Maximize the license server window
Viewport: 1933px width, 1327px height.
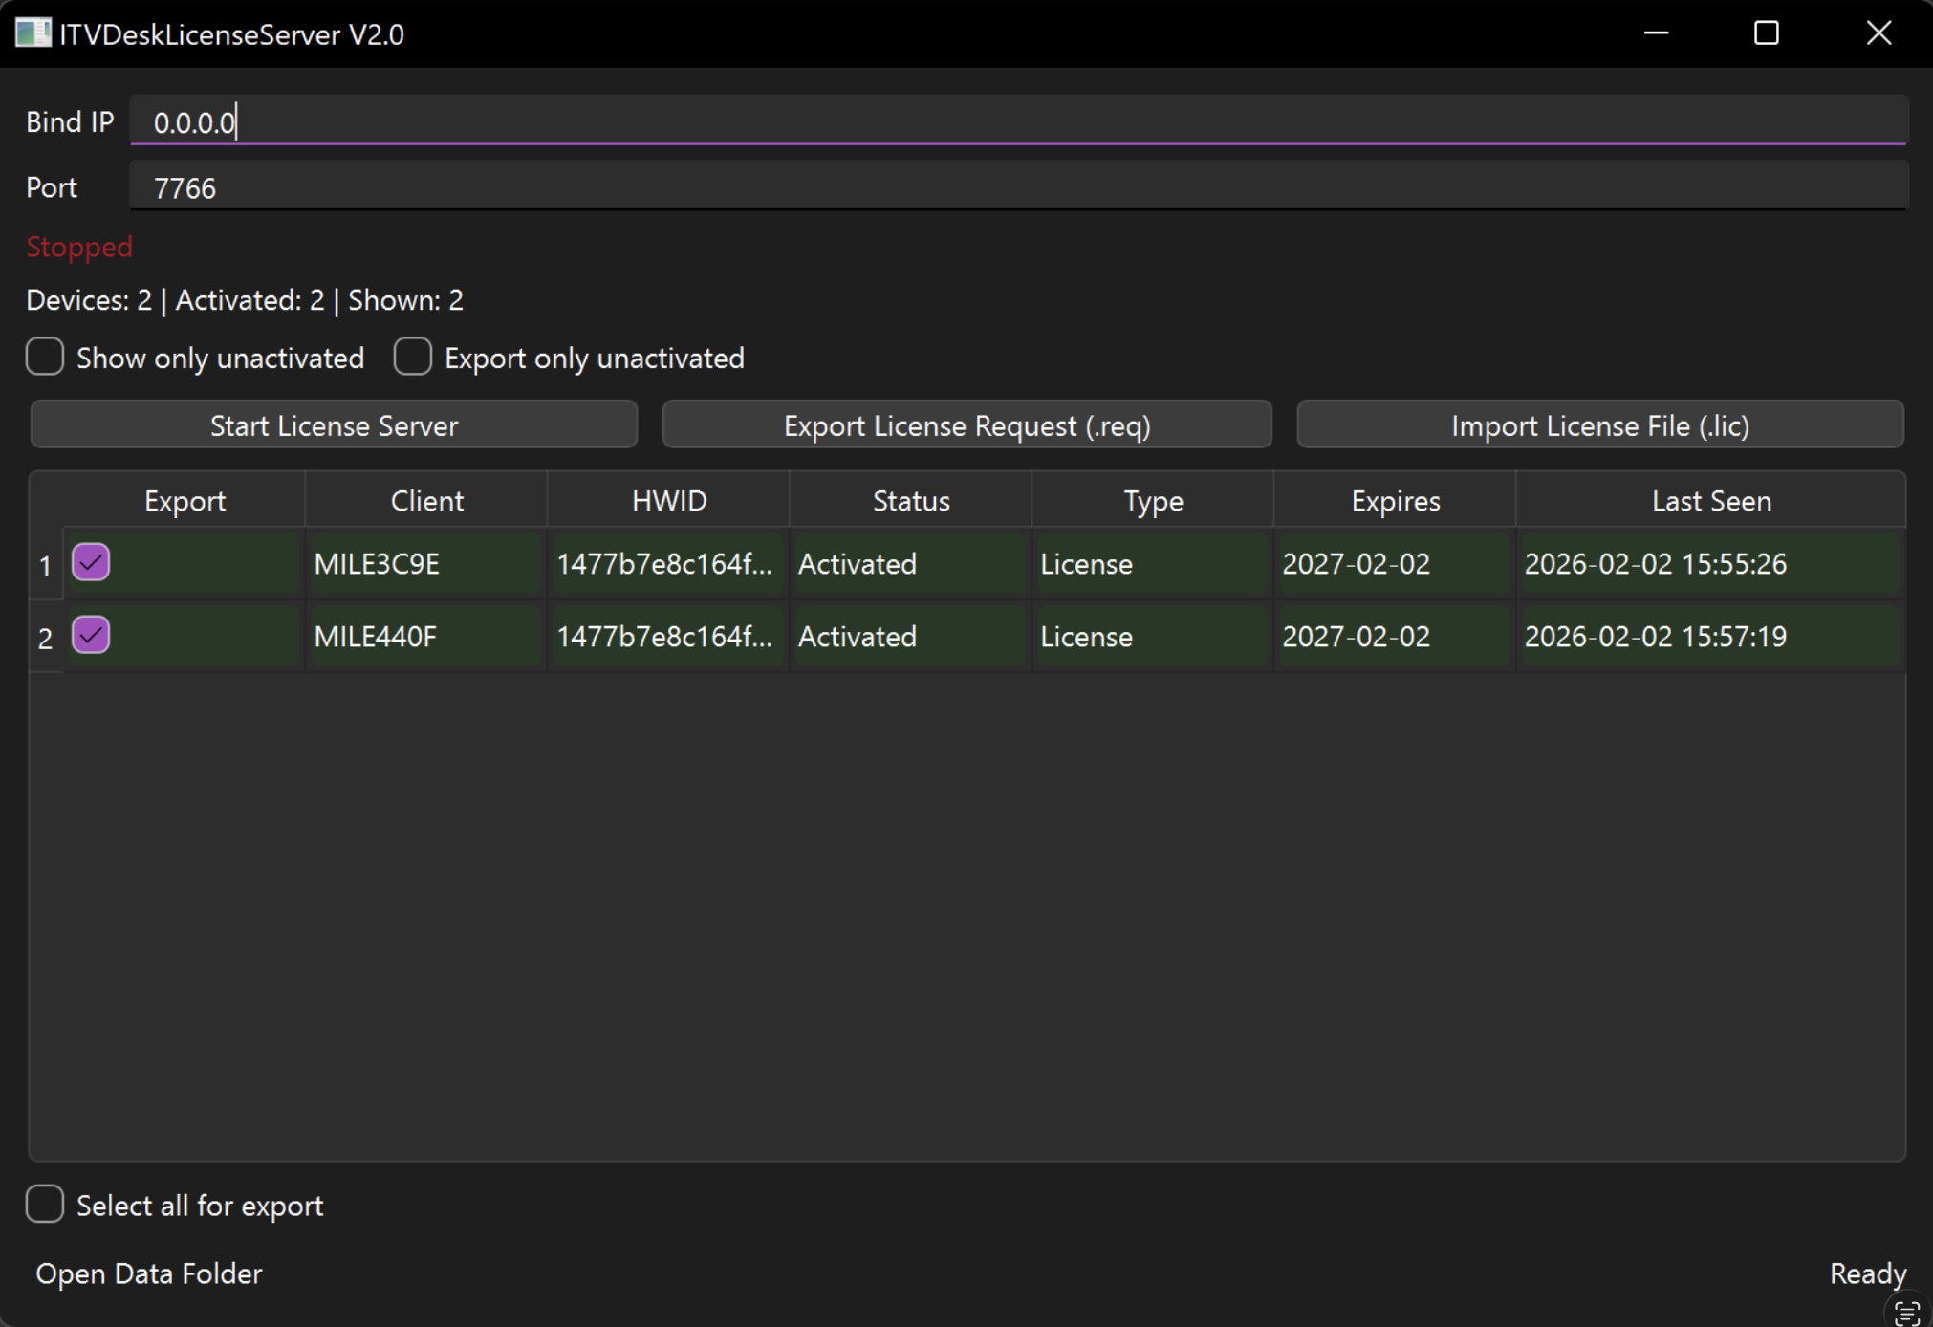[1766, 33]
